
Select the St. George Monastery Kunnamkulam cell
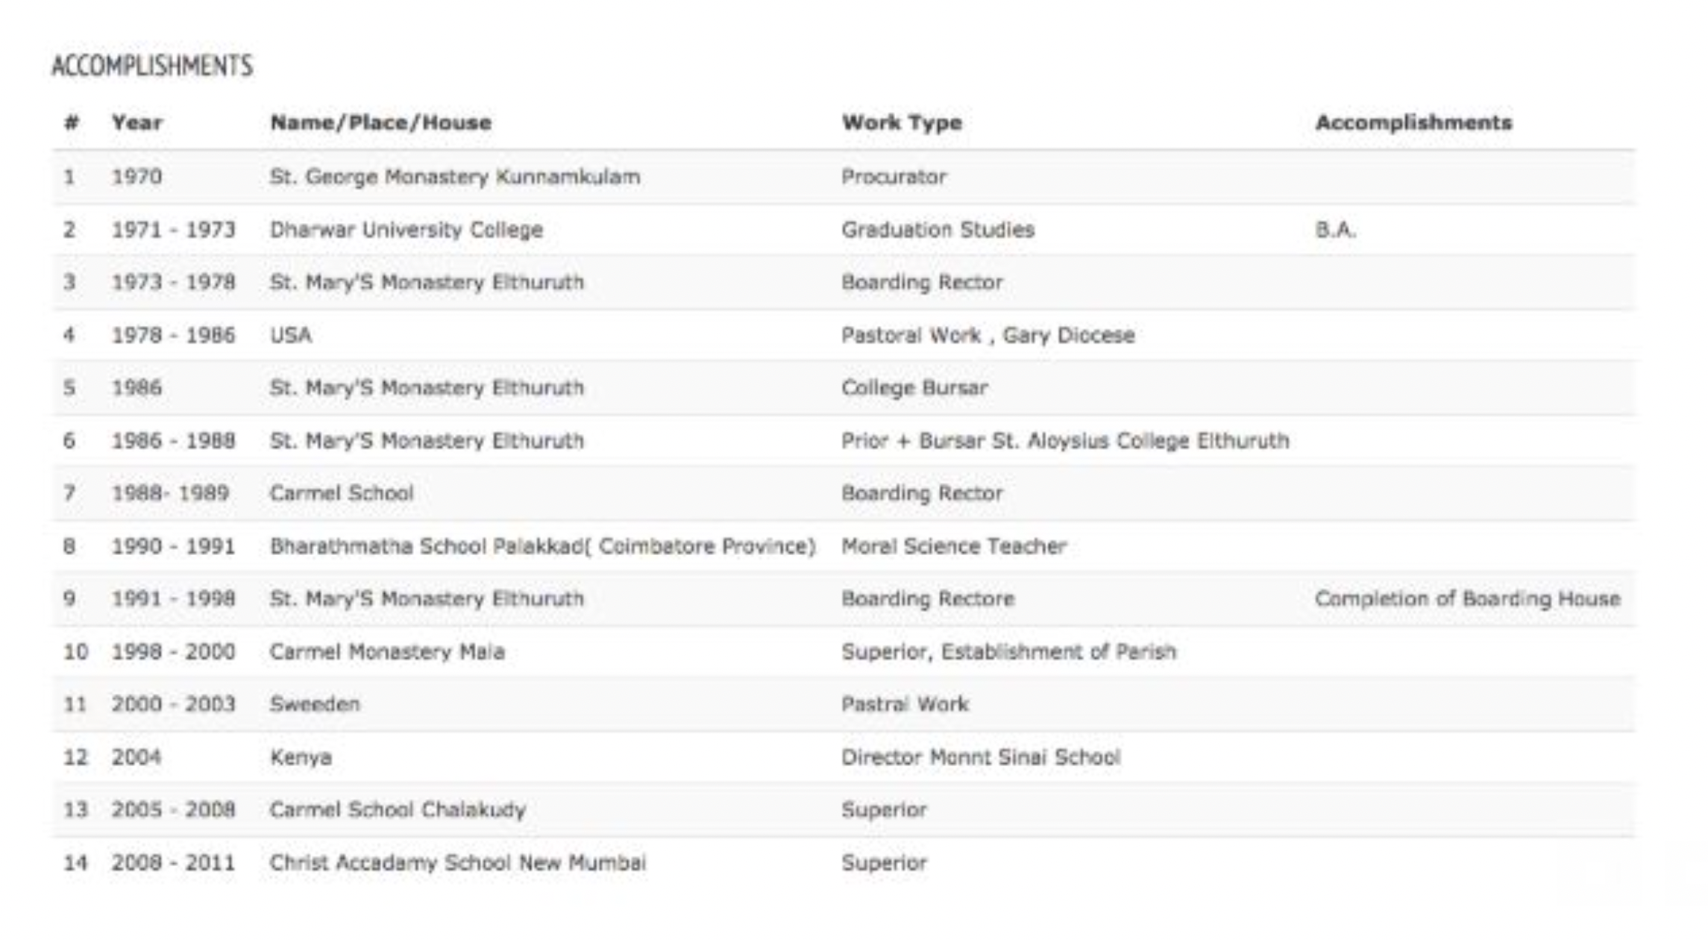(454, 177)
